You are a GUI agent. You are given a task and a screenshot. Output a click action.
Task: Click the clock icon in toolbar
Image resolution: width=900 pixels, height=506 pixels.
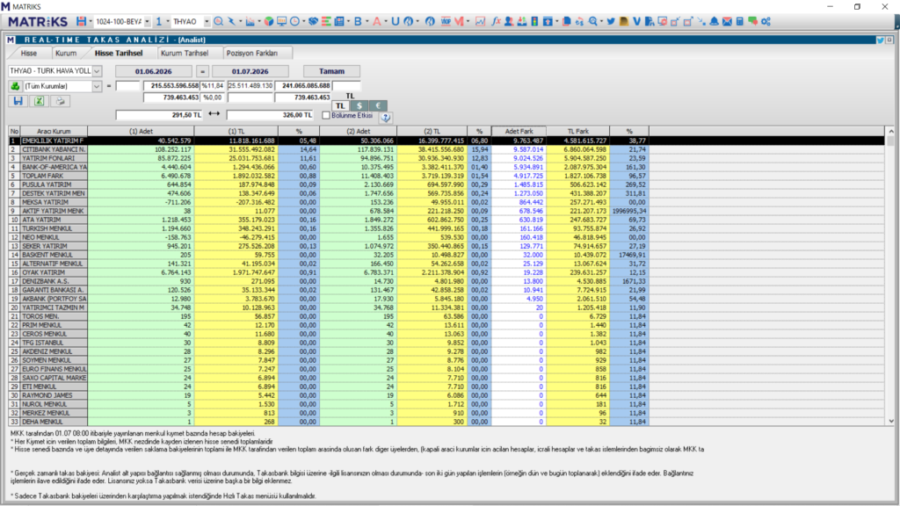294,21
